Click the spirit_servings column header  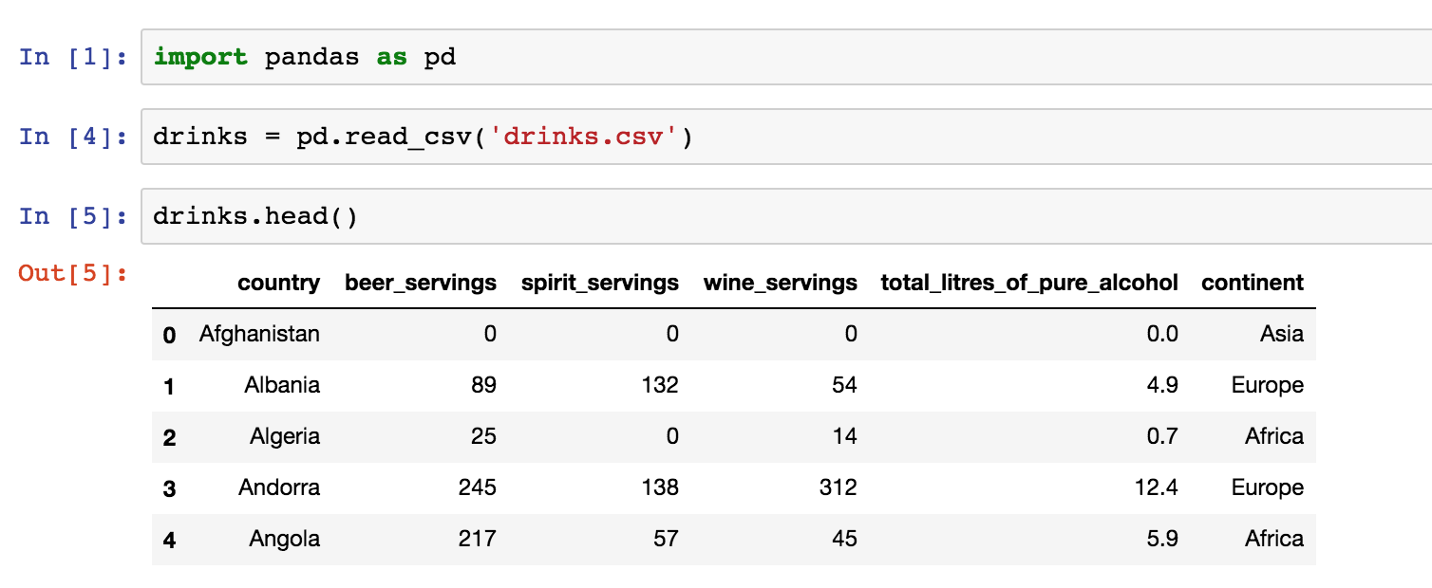(600, 283)
